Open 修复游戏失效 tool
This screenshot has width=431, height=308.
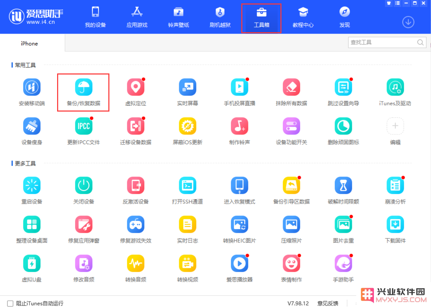tap(136, 229)
